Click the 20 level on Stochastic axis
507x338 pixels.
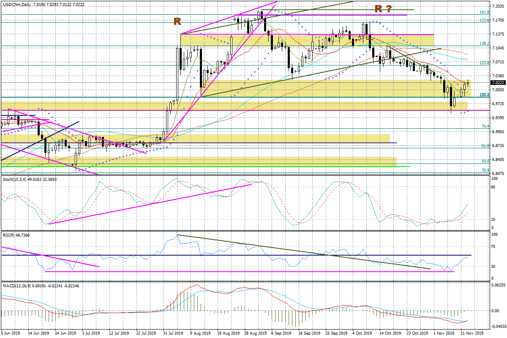click(494, 220)
